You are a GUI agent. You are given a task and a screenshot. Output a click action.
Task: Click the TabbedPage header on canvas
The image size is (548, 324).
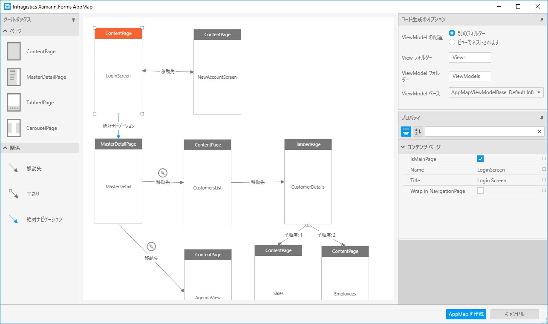(x=308, y=144)
